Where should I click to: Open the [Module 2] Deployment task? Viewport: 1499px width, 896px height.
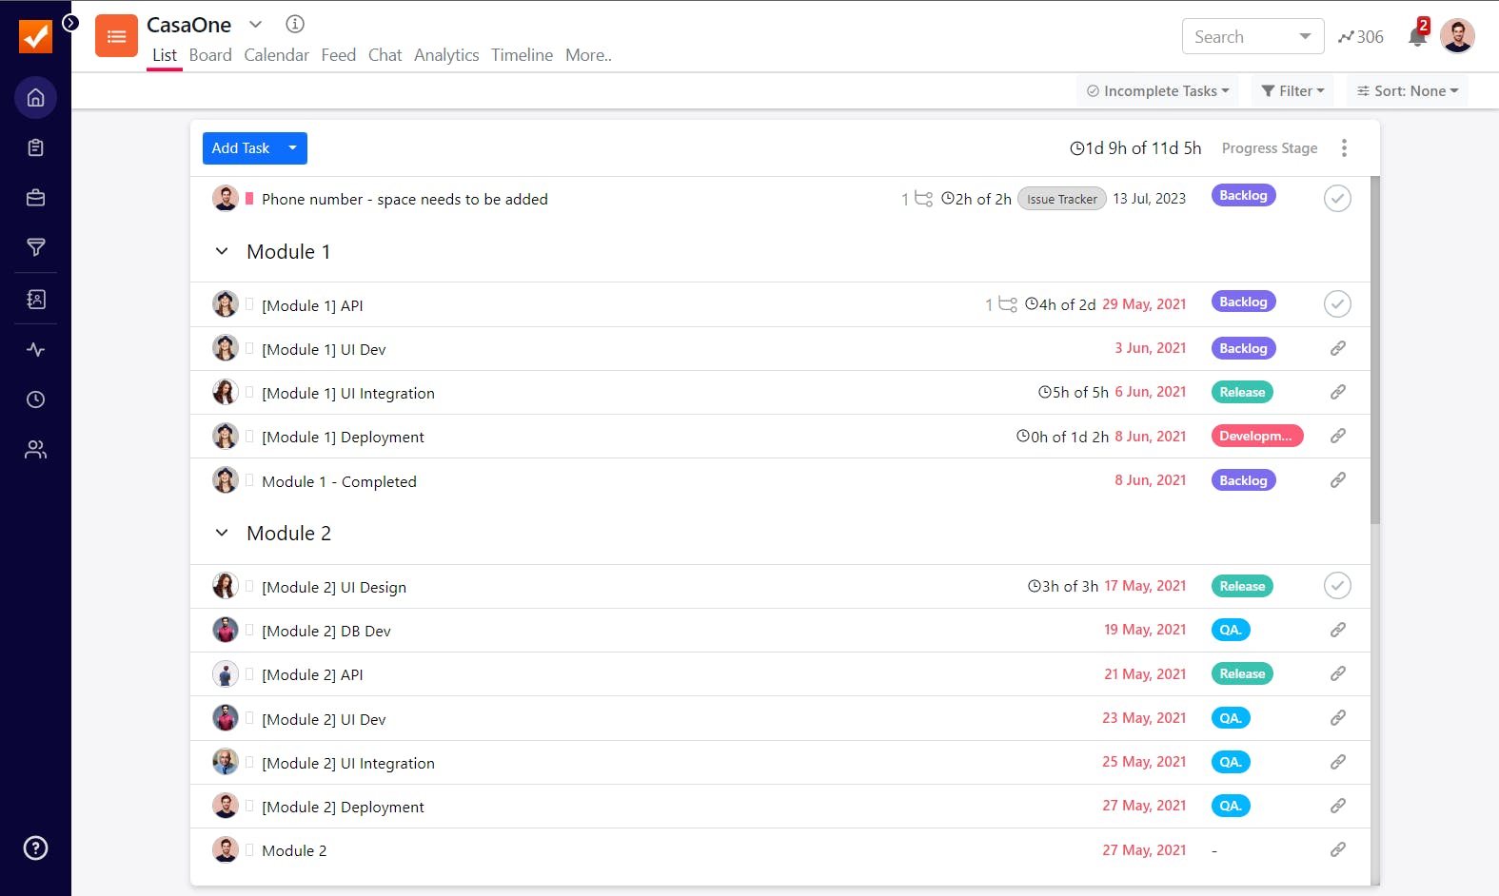[x=343, y=807]
